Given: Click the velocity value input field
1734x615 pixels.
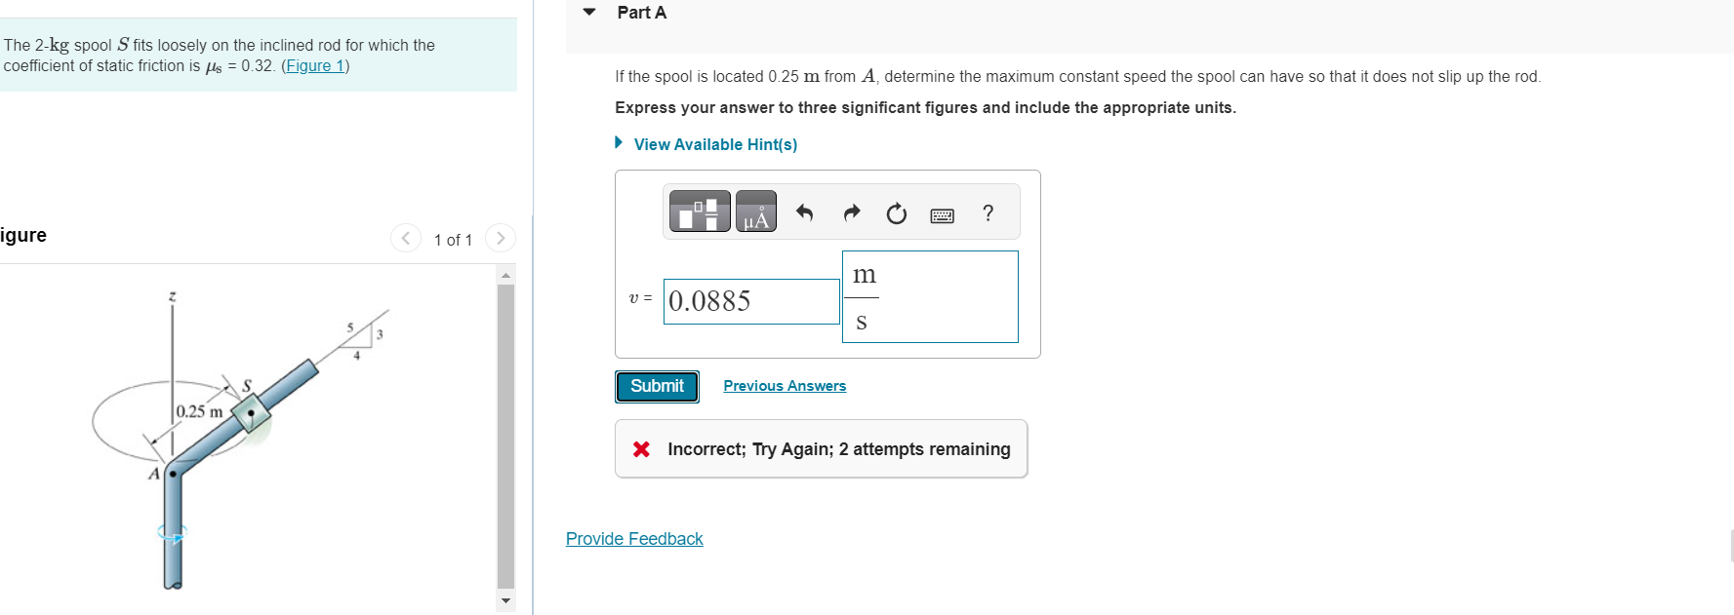Looking at the screenshot, I should point(750,301).
